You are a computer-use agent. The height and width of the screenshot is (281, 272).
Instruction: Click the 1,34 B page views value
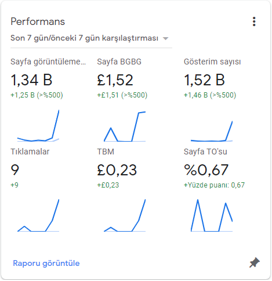(x=31, y=80)
